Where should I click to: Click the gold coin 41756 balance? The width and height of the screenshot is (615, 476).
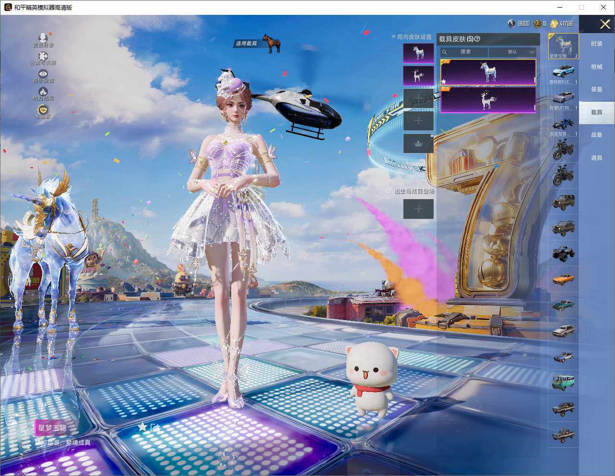click(561, 24)
